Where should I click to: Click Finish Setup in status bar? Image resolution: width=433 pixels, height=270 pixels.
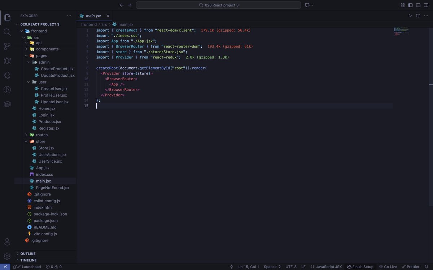pyautogui.click(x=360, y=267)
